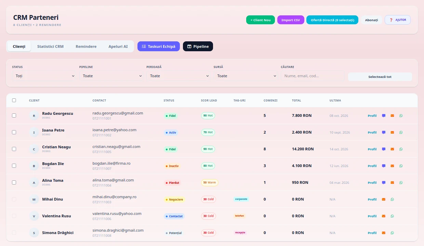Image resolution: width=424 pixels, height=246 pixels.
Task: Open the message icon for Cristian Neagu
Action: pos(384,149)
